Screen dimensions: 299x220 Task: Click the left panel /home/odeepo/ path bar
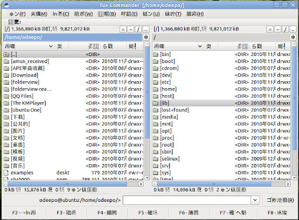click(72, 37)
